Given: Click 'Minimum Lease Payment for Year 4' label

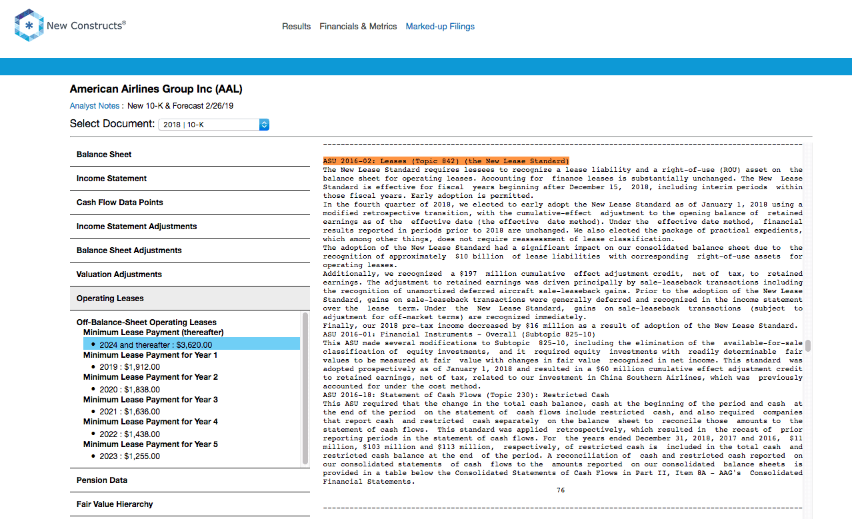Looking at the screenshot, I should [151, 422].
